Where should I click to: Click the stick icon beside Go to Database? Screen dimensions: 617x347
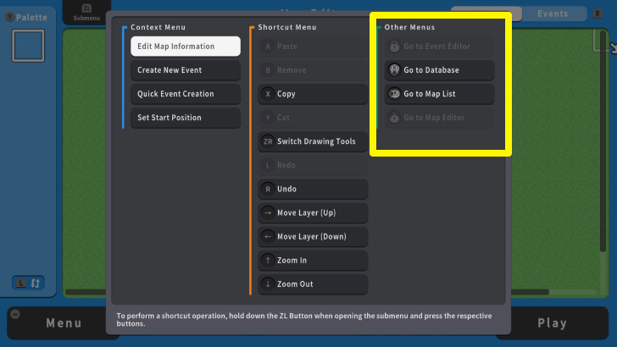(394, 70)
